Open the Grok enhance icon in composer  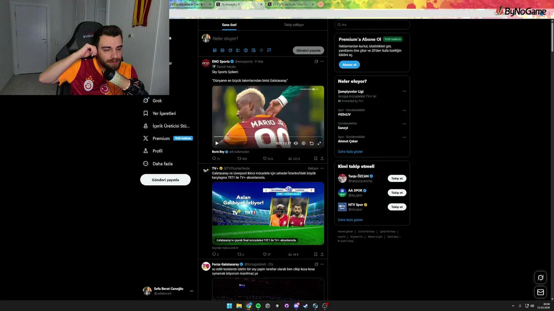pos(230,51)
